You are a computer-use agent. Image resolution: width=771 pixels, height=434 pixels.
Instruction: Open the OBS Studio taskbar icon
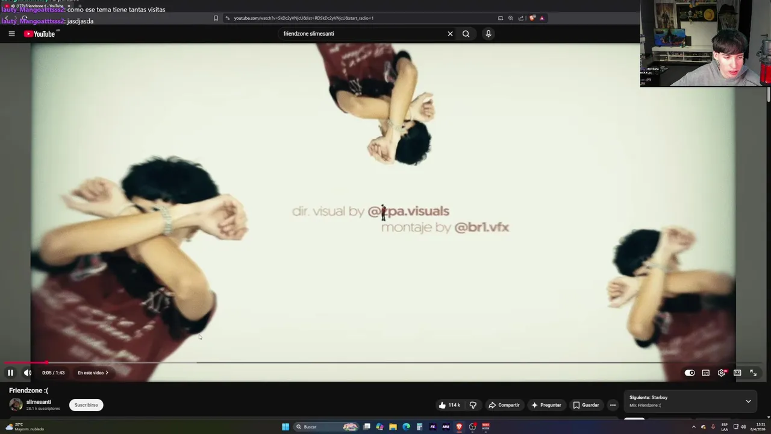point(472,427)
